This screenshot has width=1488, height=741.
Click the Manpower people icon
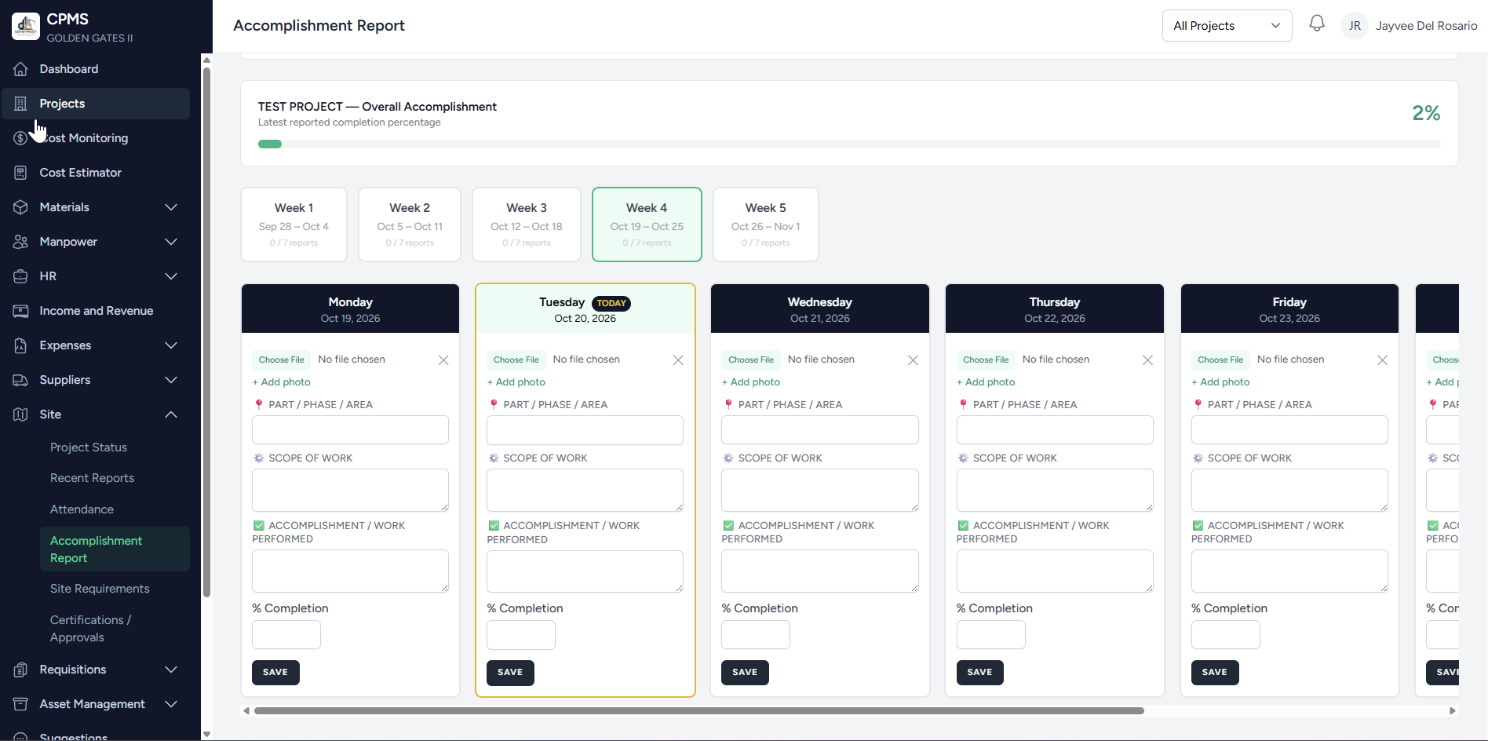(x=21, y=242)
